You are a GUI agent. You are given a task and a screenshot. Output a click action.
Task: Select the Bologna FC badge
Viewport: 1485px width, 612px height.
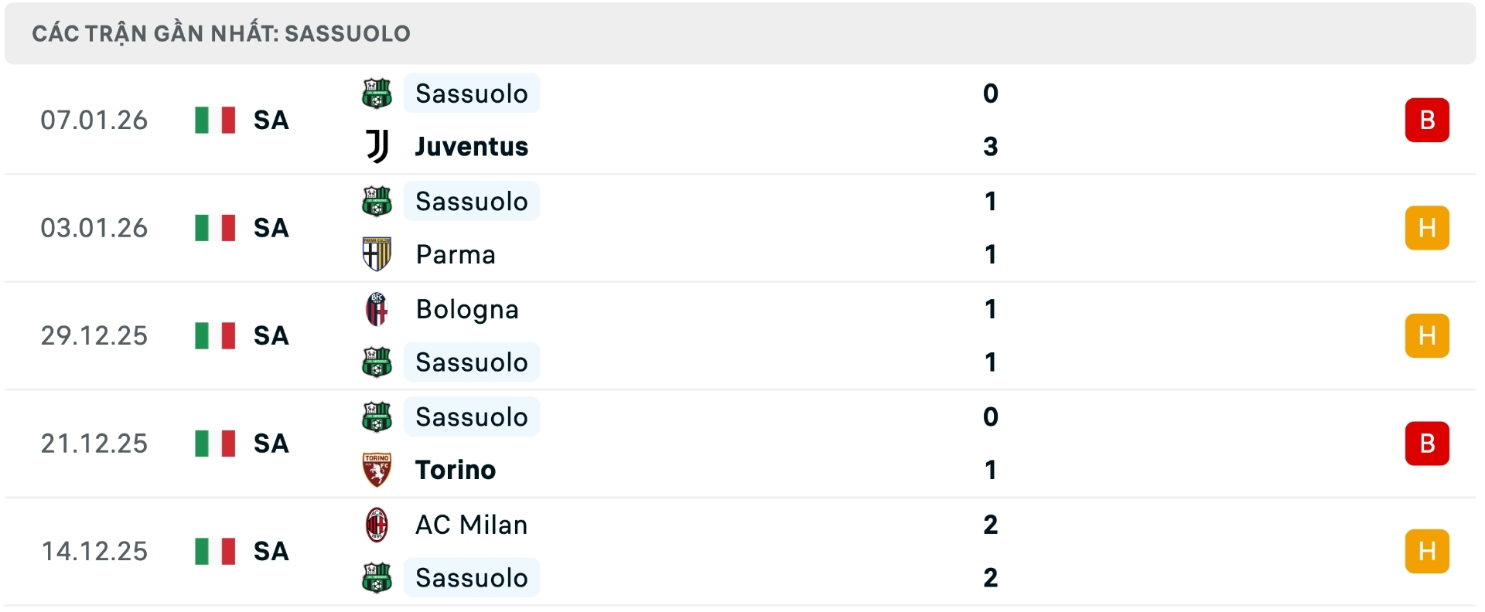pos(377,309)
